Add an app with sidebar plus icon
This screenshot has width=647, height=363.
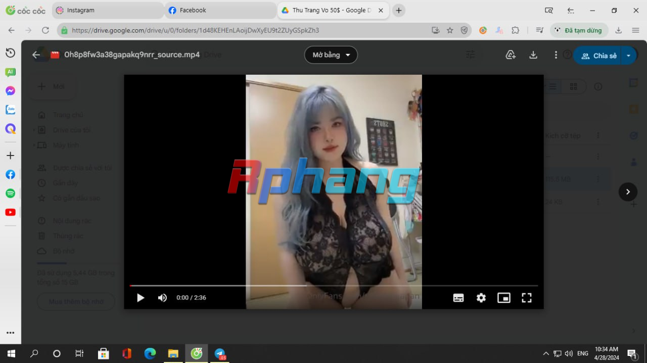tap(10, 155)
